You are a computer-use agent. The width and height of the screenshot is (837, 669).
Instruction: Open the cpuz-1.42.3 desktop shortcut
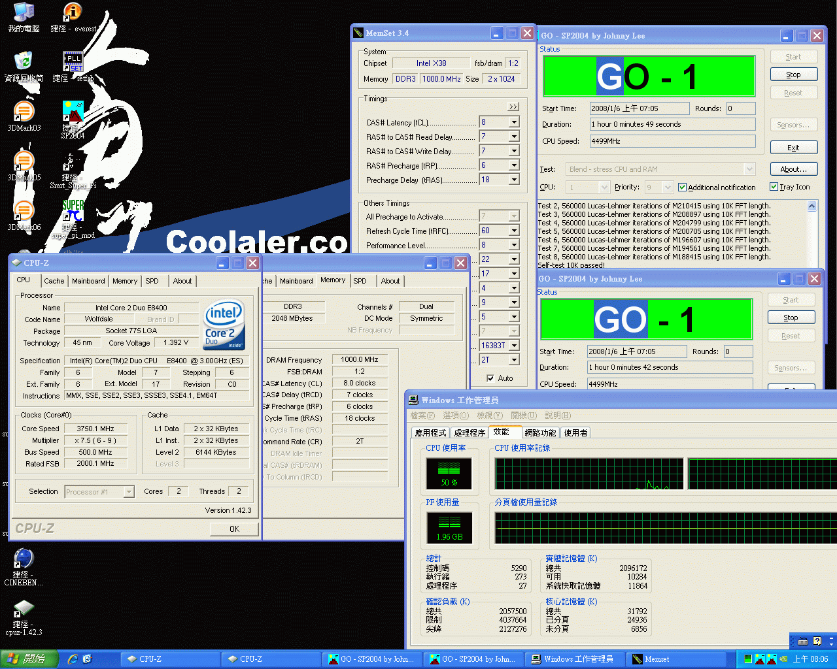click(x=24, y=618)
